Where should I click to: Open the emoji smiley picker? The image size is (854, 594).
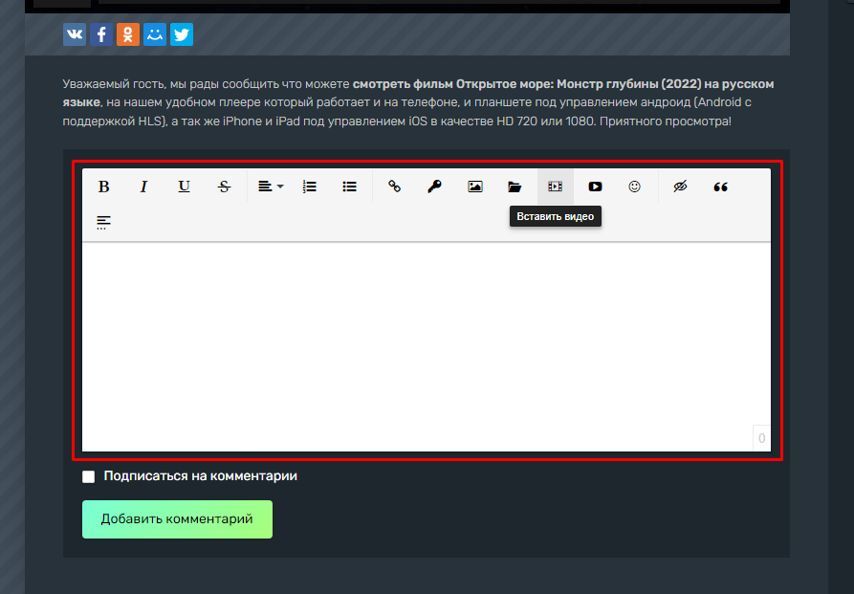(634, 187)
